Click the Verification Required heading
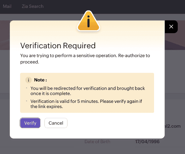 click(58, 46)
